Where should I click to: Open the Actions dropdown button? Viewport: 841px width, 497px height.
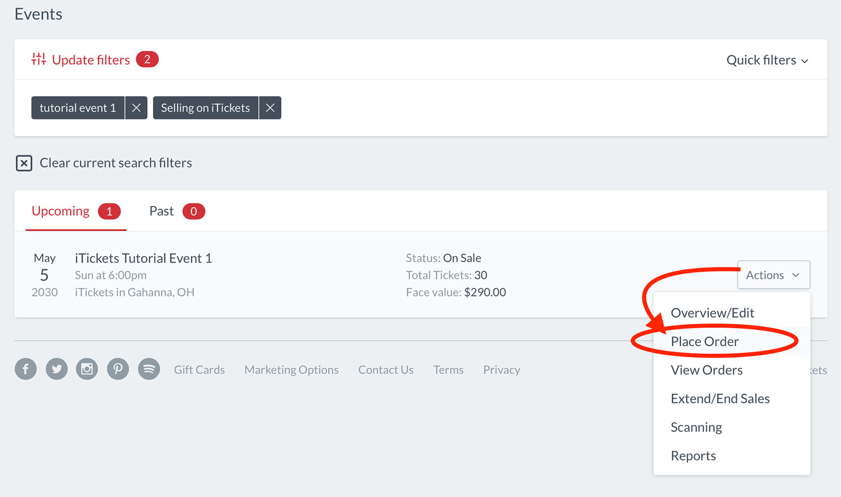click(773, 275)
